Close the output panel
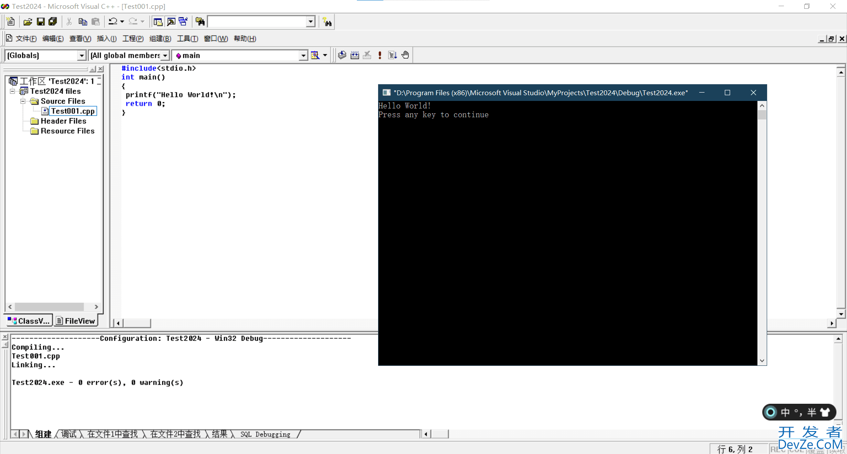 (5, 337)
